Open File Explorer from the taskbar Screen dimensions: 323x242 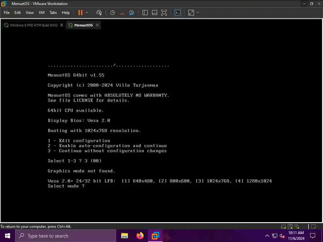coord(124,236)
